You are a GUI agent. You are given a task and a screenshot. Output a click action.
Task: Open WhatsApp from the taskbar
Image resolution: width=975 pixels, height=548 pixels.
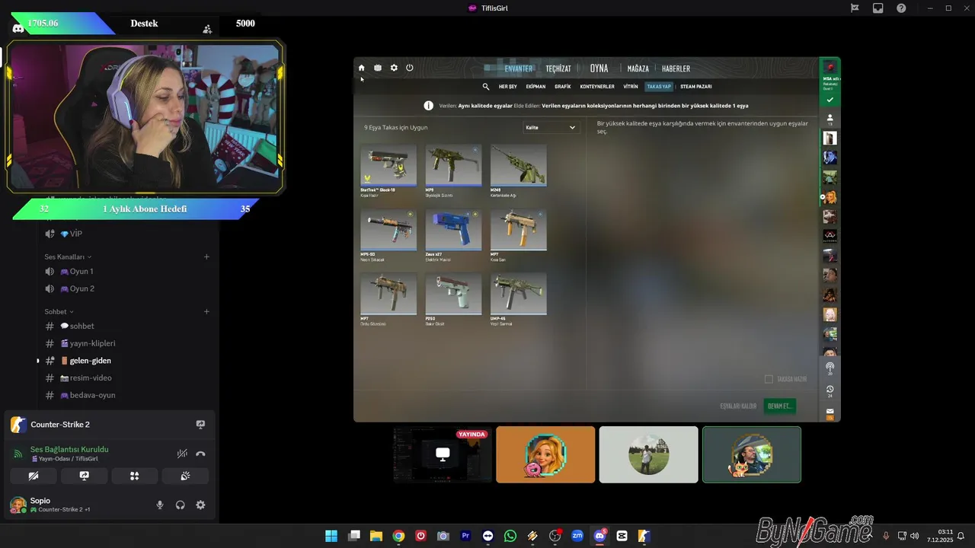(x=510, y=536)
